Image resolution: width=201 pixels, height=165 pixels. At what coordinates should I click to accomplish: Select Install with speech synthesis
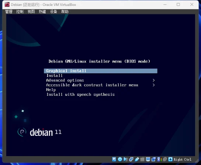coord(80,95)
